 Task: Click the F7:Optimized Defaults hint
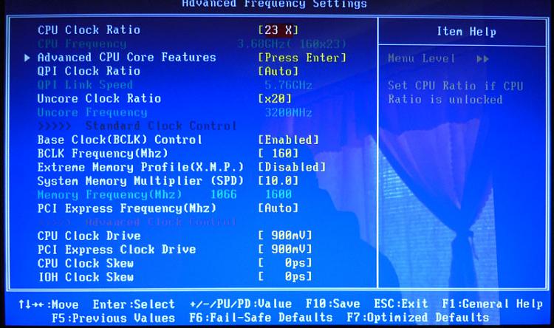point(418,318)
